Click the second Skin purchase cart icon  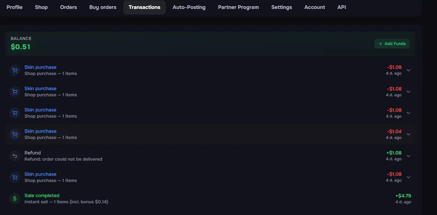click(15, 92)
